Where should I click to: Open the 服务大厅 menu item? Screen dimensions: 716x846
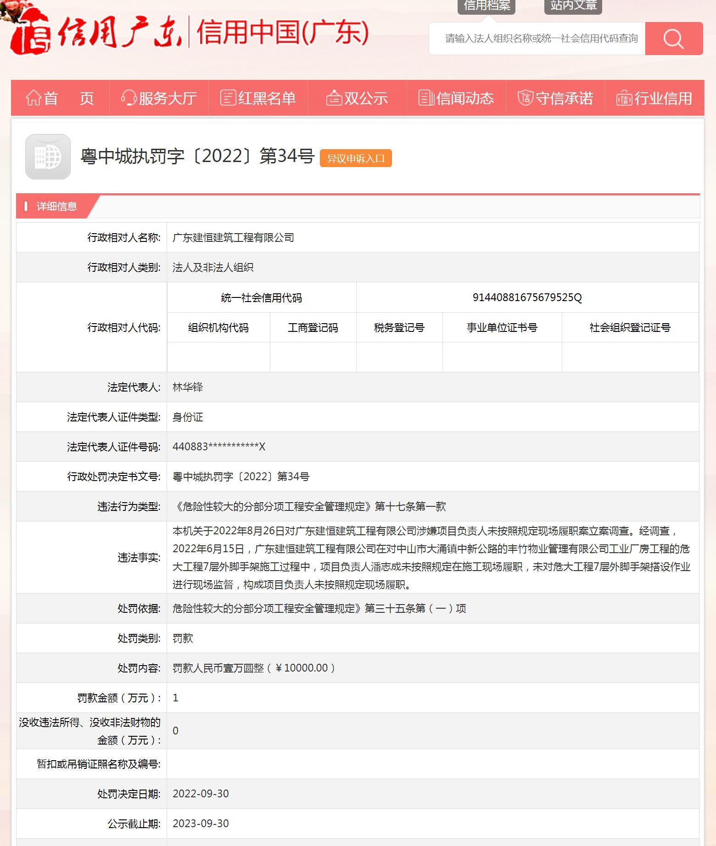pos(159,98)
